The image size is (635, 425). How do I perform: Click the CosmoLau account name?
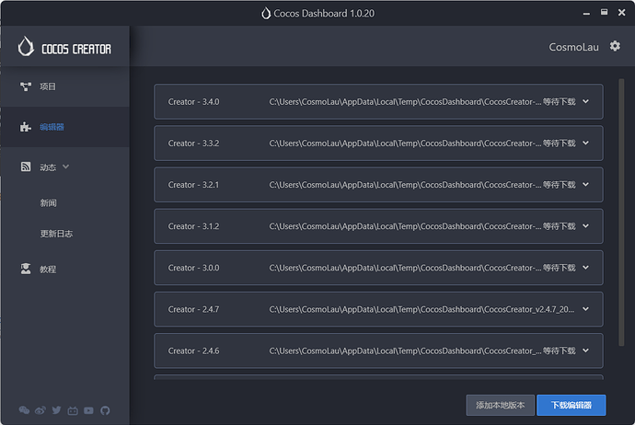[573, 47]
